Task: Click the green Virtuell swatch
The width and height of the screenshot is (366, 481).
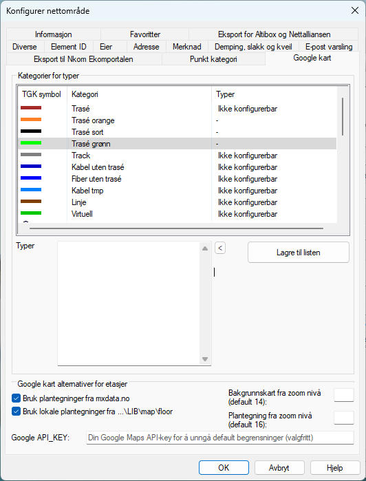Action: point(31,213)
